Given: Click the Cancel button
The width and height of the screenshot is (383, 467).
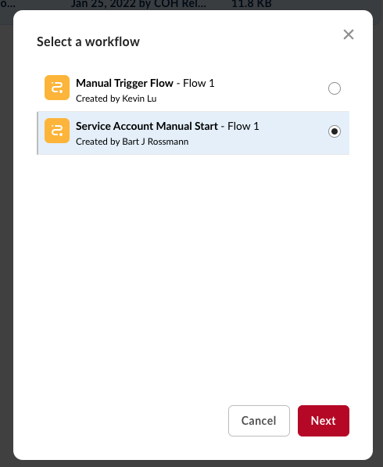Looking at the screenshot, I should point(259,421).
